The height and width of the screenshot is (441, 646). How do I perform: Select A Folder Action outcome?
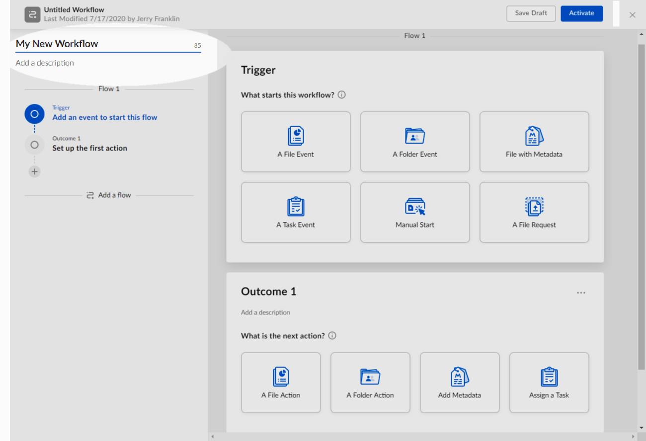[x=370, y=383]
